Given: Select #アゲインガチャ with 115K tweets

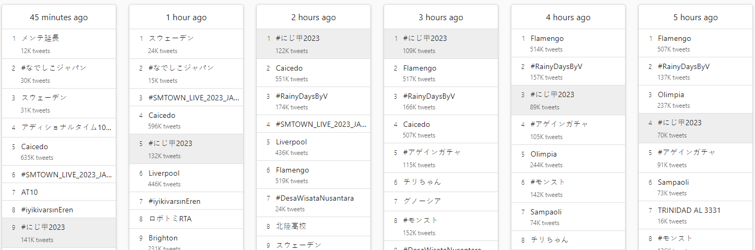Looking at the screenshot, I should (x=432, y=152).
